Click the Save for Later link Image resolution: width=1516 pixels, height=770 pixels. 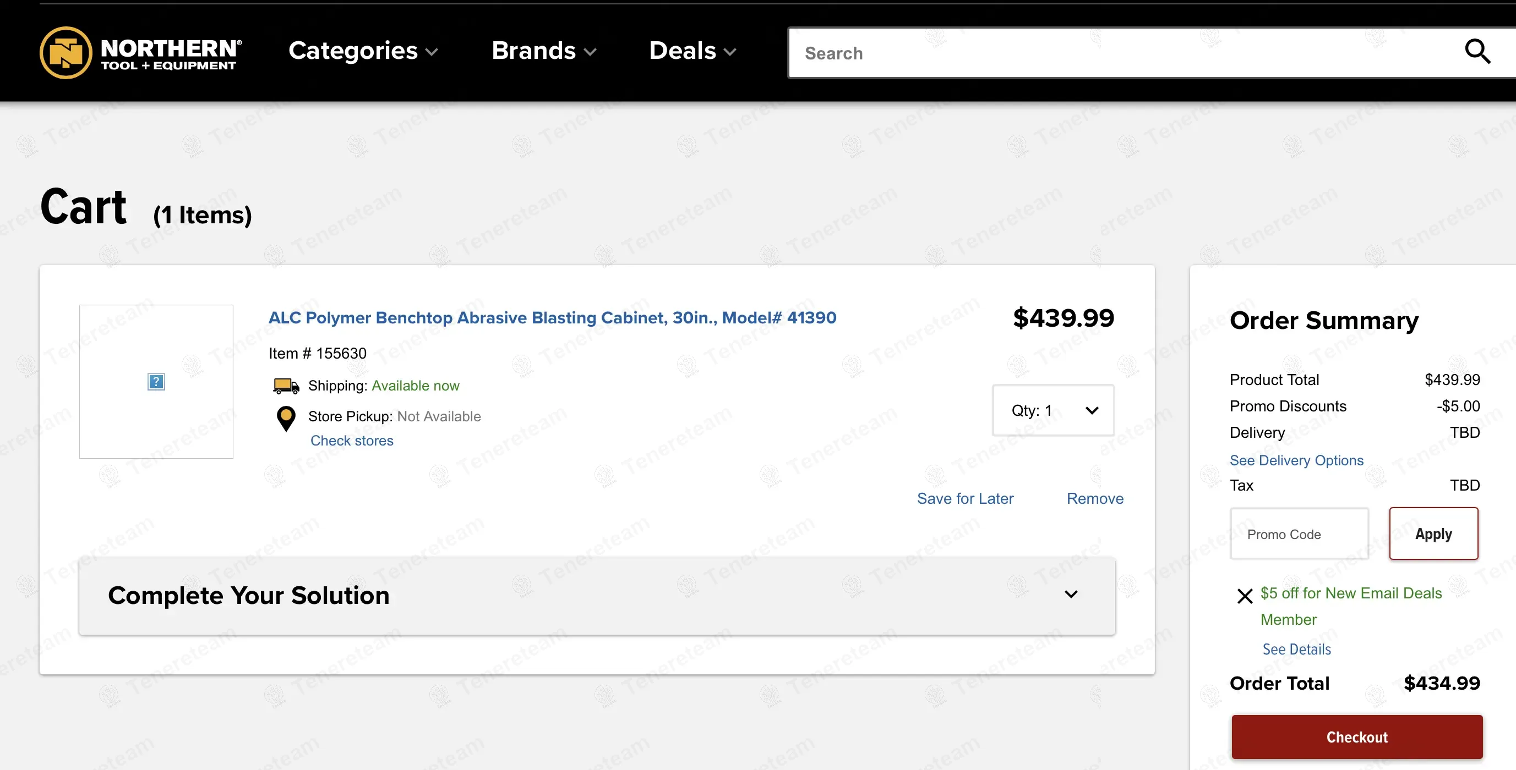965,498
